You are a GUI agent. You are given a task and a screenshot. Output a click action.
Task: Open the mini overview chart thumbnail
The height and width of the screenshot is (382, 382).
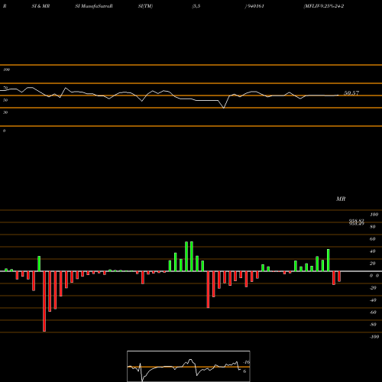coord(189,366)
